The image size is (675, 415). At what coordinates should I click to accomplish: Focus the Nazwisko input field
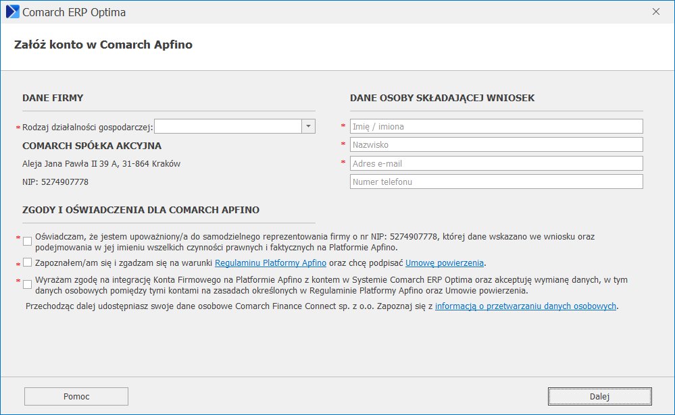click(497, 144)
